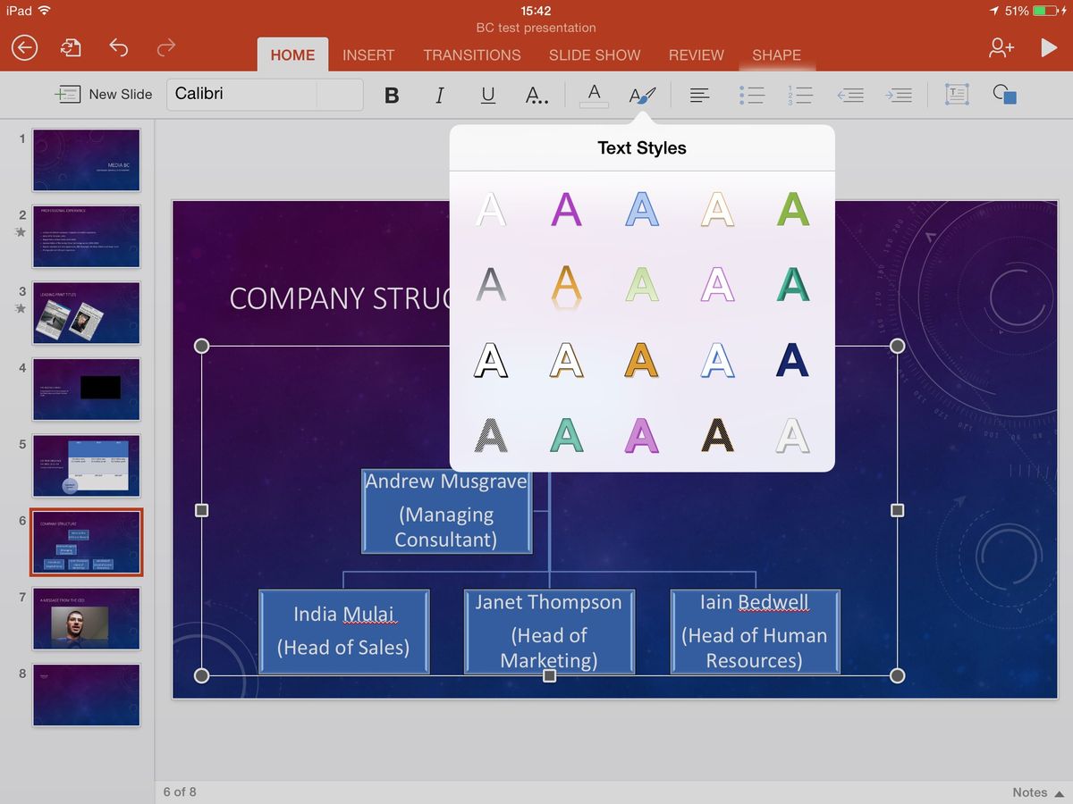Add a New Slide

(x=103, y=94)
